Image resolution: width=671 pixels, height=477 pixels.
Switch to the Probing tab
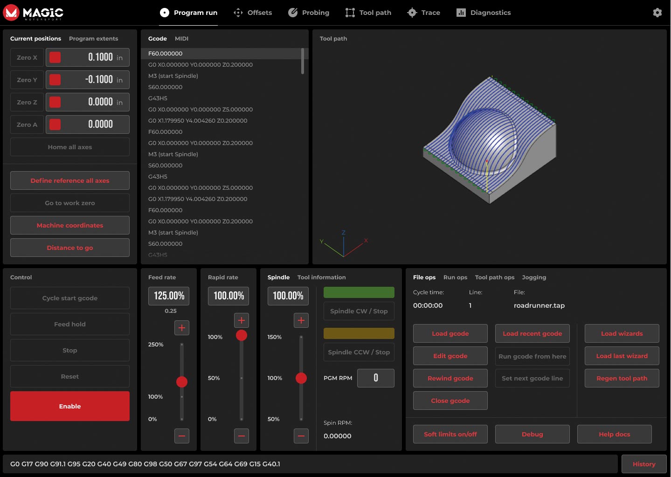coord(309,13)
